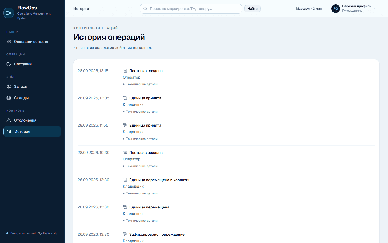The width and height of the screenshot is (388, 243).
Task: Expand Технические детали for 28.09.2026, 11:55 entry
Action: 140,139
